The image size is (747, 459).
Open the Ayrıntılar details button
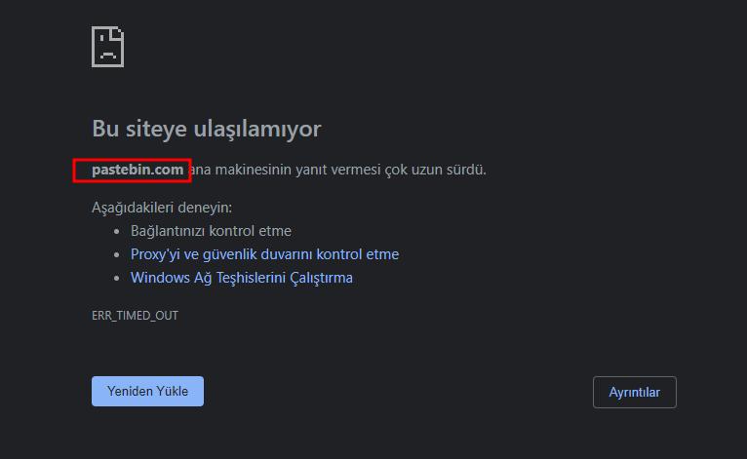coord(635,393)
